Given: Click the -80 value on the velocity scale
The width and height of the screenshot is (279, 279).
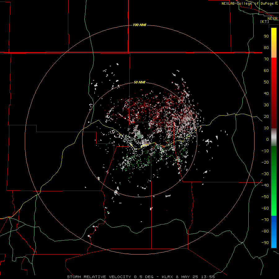Looking at the screenshot, I should [265, 231].
